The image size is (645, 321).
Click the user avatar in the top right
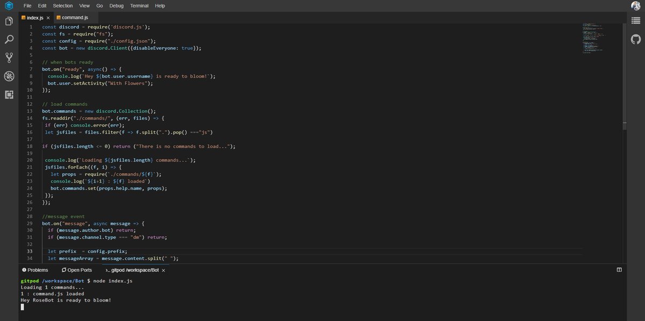pos(635,5)
